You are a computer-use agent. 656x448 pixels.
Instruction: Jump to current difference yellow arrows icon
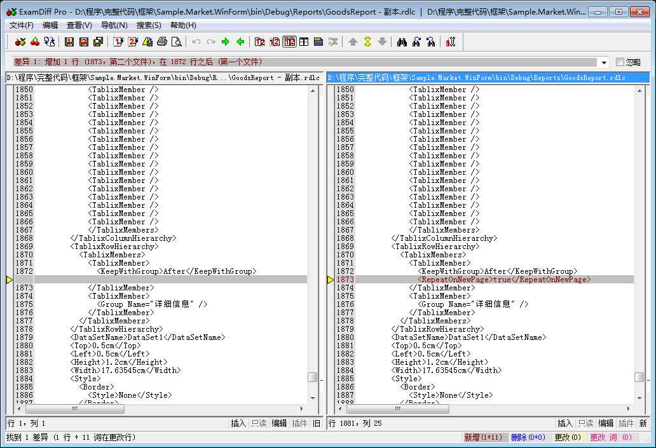click(x=367, y=42)
